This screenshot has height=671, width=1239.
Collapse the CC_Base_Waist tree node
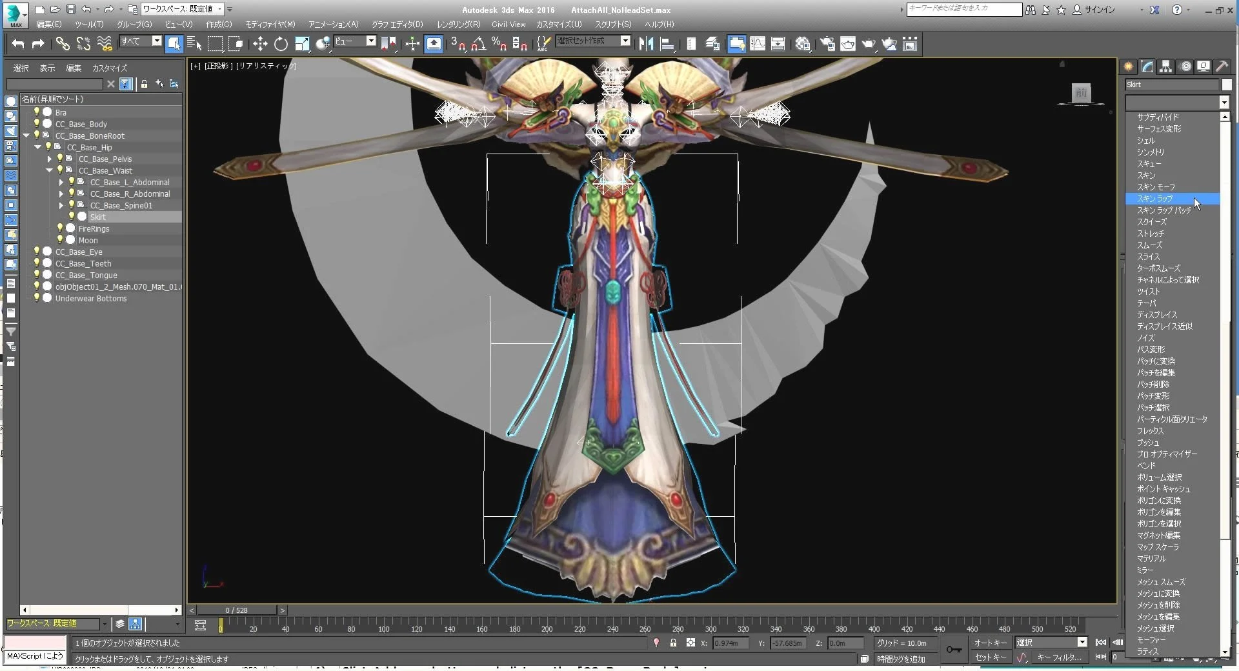pos(50,170)
